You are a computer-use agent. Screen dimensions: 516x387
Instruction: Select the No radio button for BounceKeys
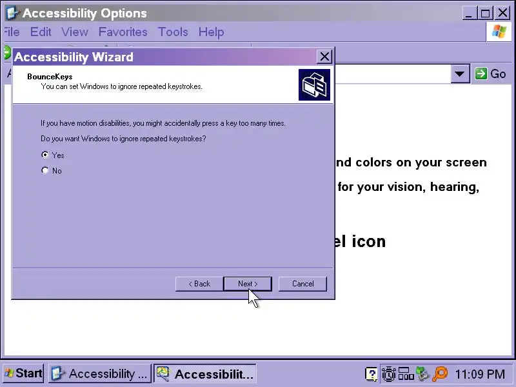[x=45, y=170]
